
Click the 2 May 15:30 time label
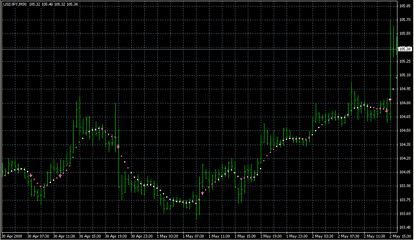click(x=399, y=236)
